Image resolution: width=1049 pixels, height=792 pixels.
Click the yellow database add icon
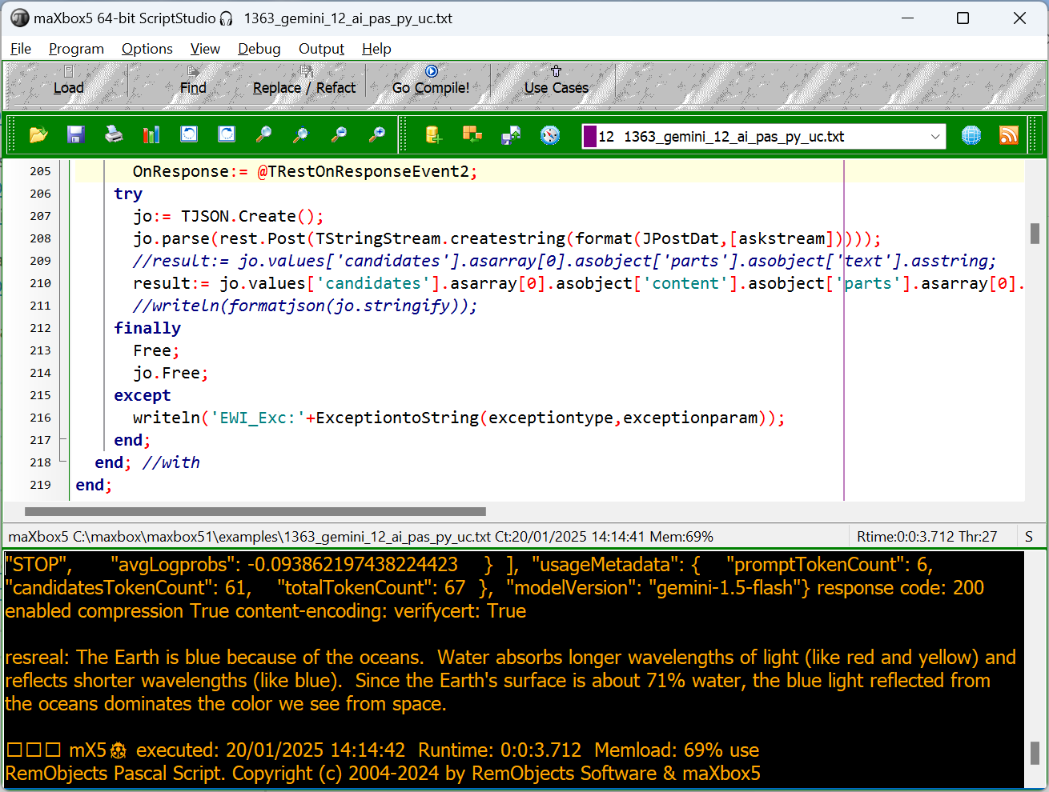coord(433,135)
